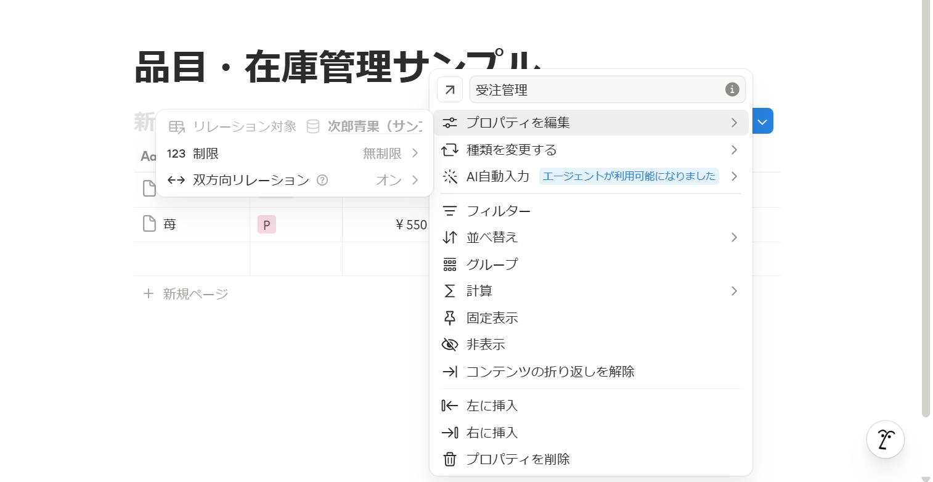Click the エージェントが利用可能になりました badge
Image resolution: width=933 pixels, height=482 pixels.
click(629, 176)
